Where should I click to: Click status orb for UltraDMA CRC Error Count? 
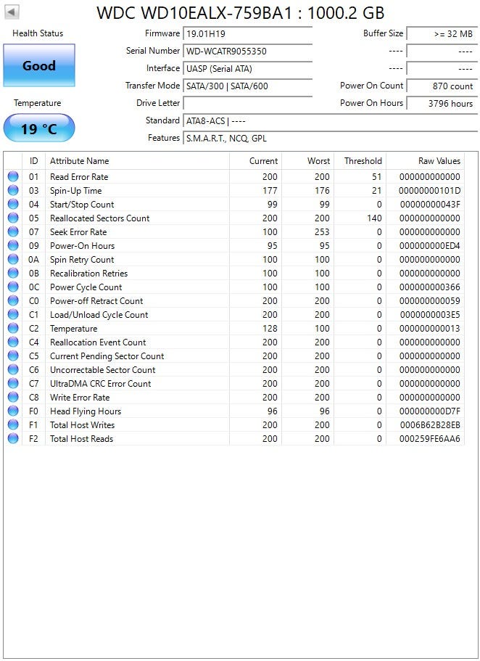(13, 383)
